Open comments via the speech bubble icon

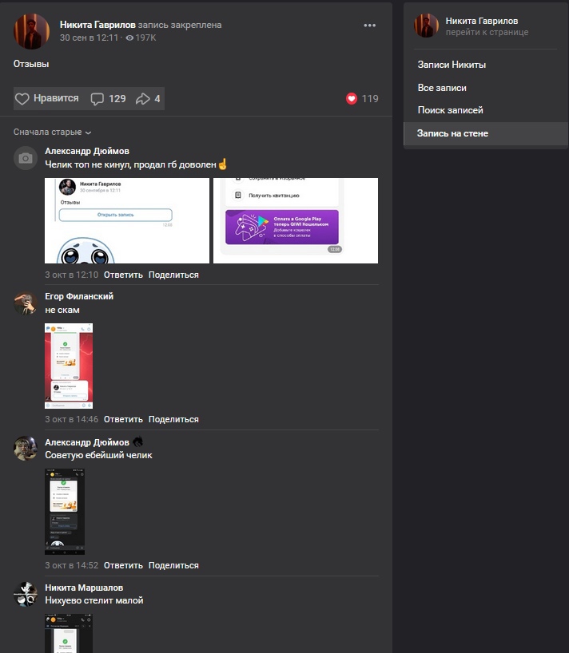pyautogui.click(x=97, y=99)
